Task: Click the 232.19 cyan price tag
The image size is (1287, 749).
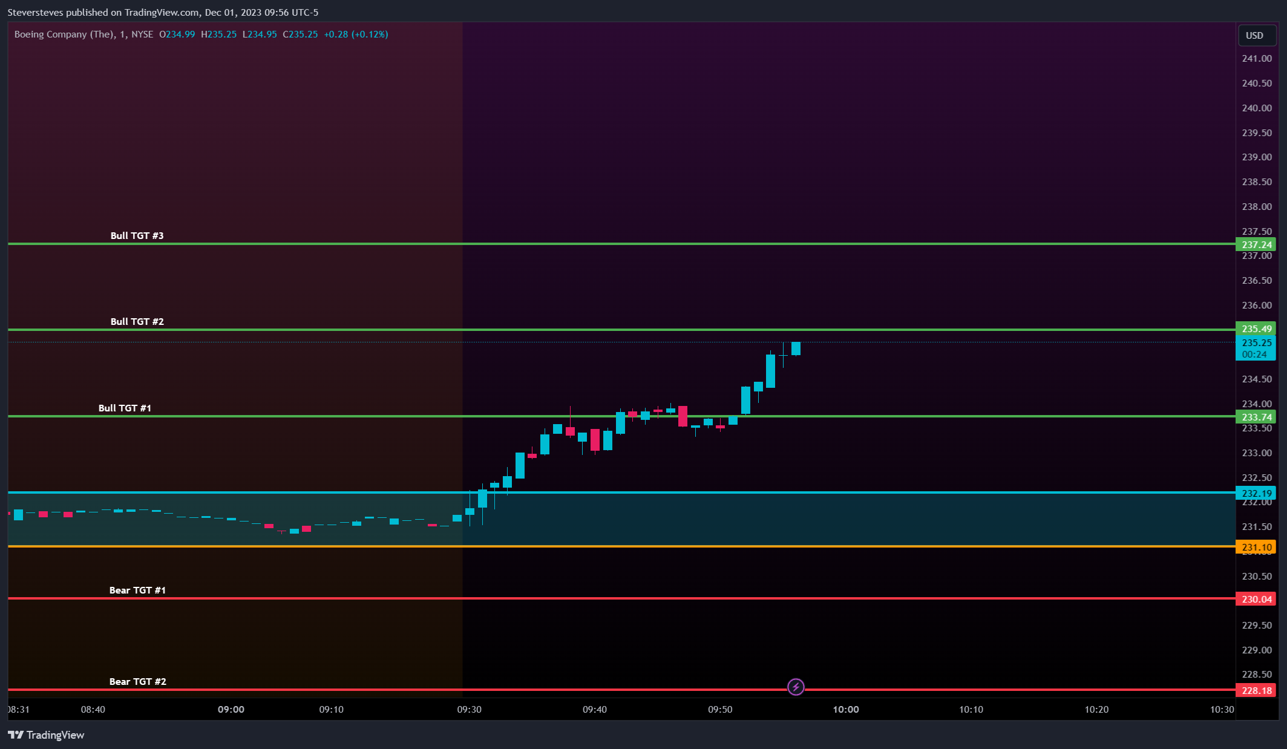Action: tap(1256, 493)
